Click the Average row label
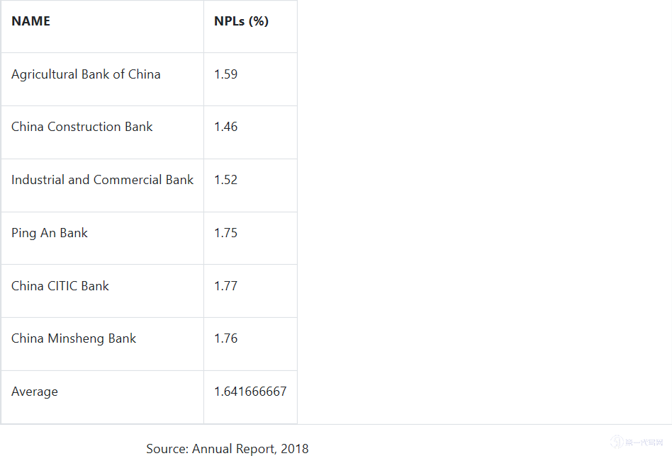 [x=35, y=392]
